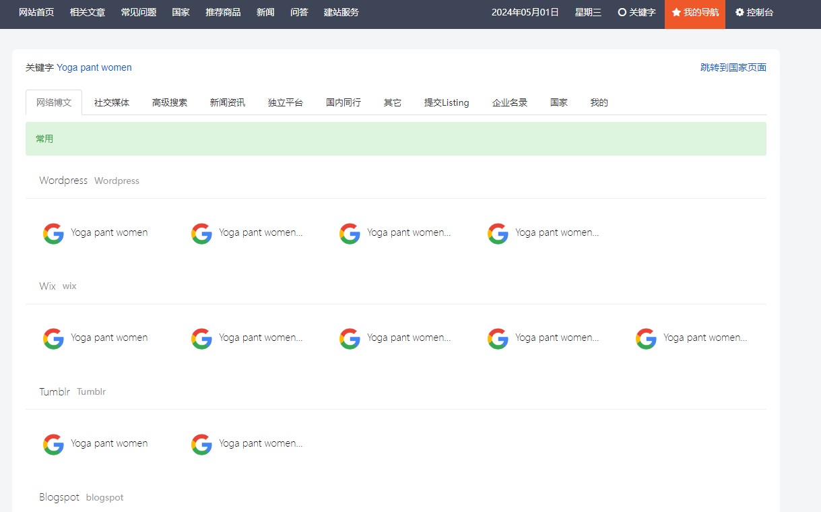Open 相关文章 in top navigation

[88, 12]
